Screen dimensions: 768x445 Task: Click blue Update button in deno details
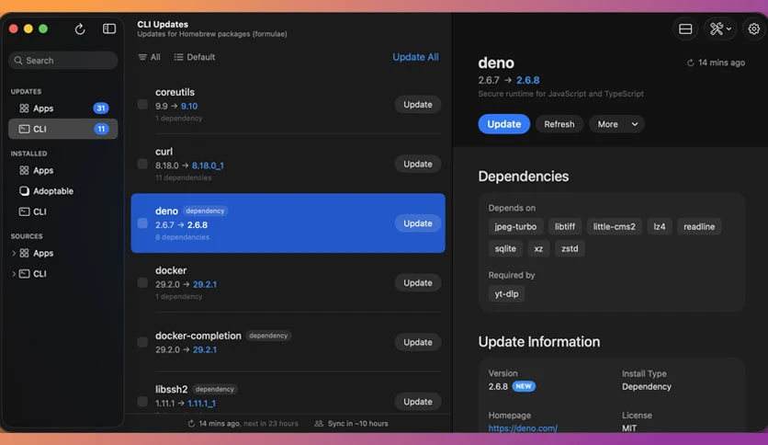tap(504, 124)
